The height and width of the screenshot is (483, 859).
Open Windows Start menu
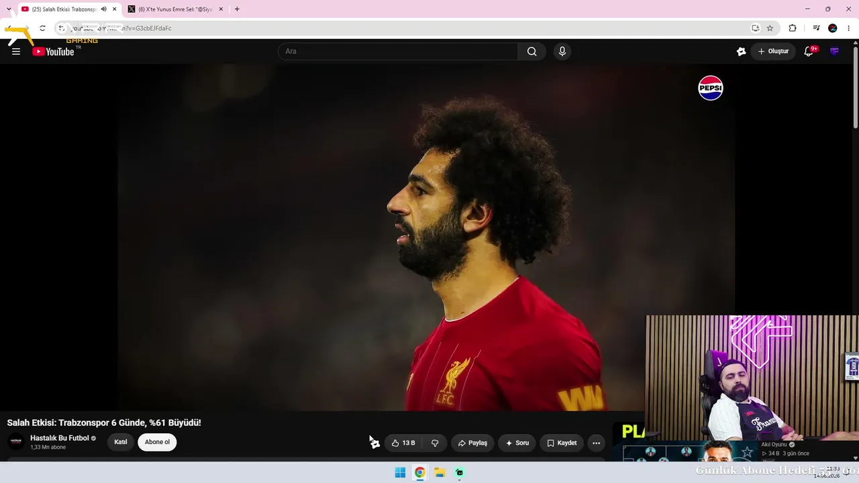[400, 472]
